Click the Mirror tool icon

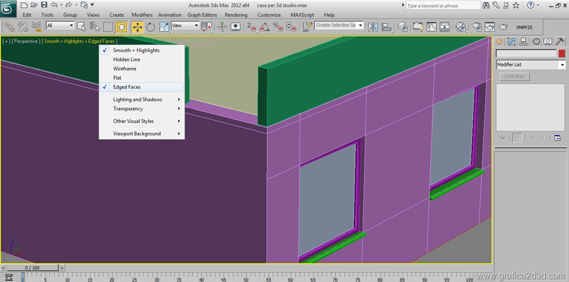pos(373,27)
